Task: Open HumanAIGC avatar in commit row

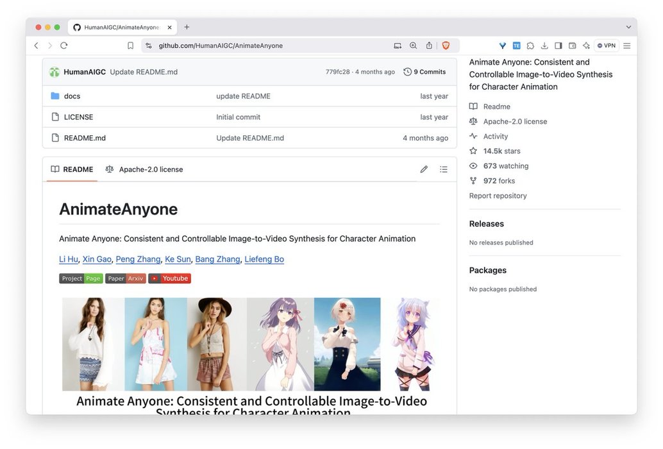Action: (54, 72)
